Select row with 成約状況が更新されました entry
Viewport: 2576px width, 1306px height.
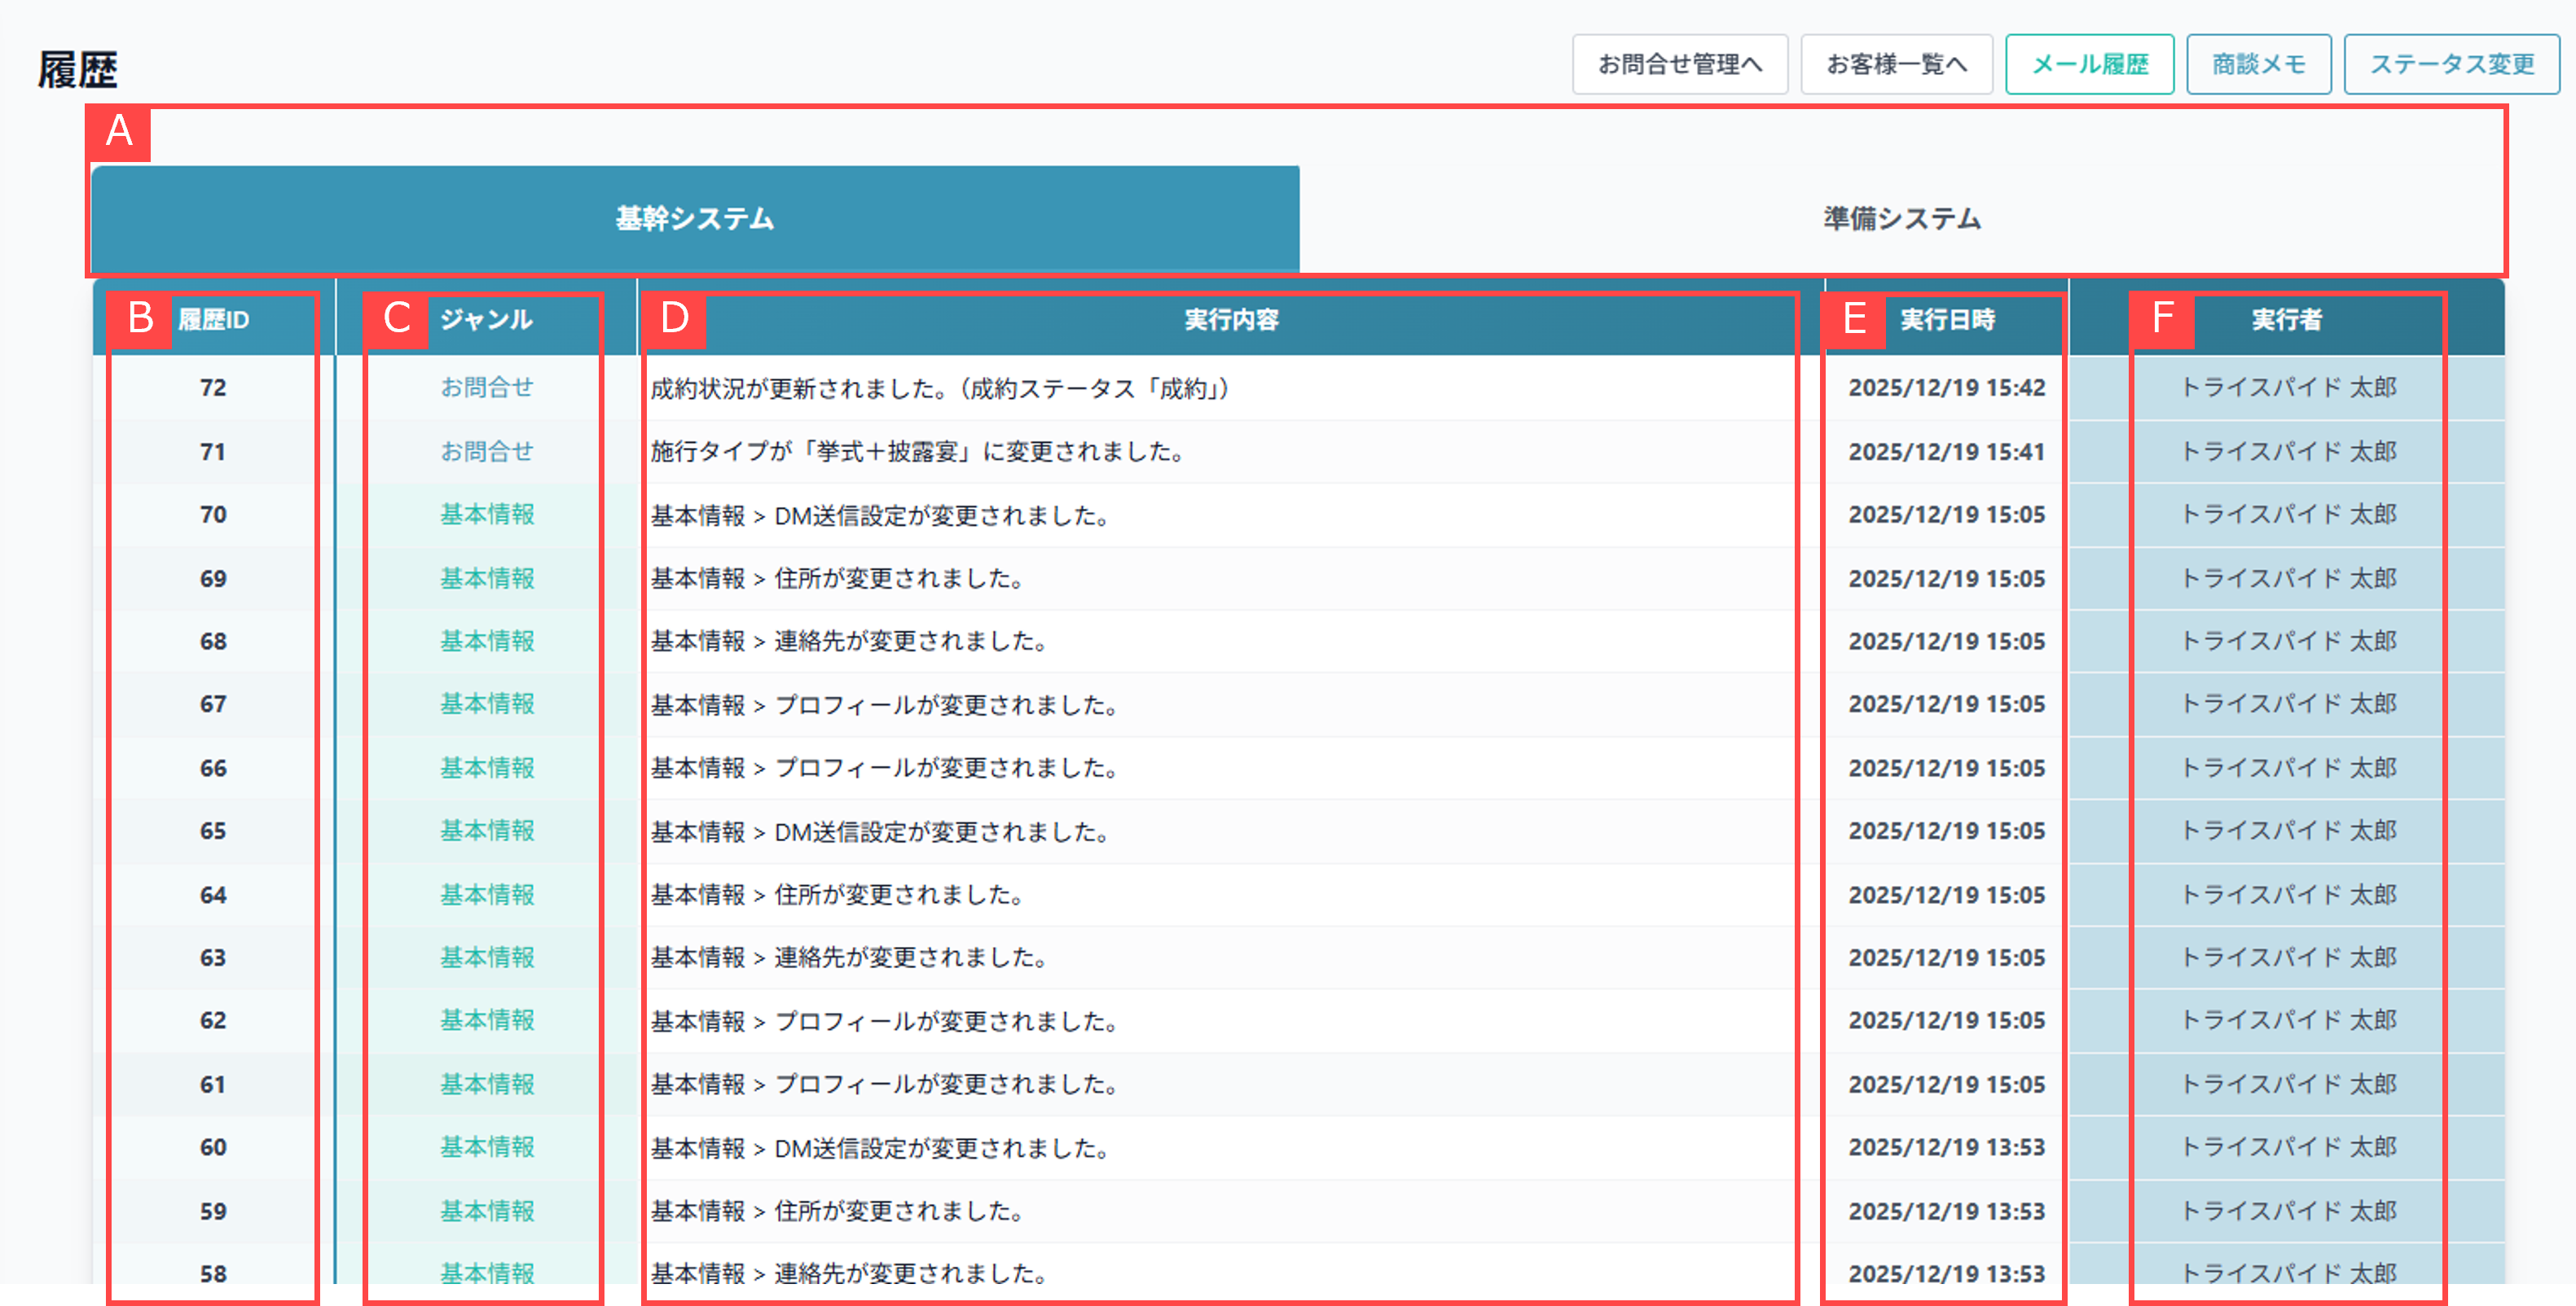(940, 388)
